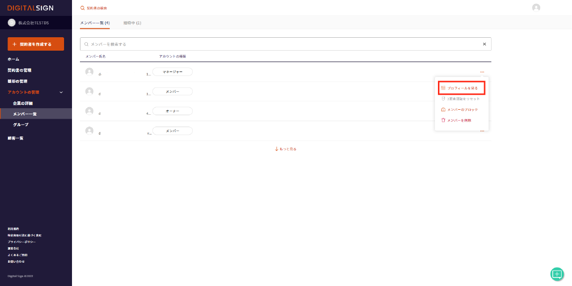Click the DIGITALSIGN logo
572x286 pixels.
pyautogui.click(x=30, y=8)
